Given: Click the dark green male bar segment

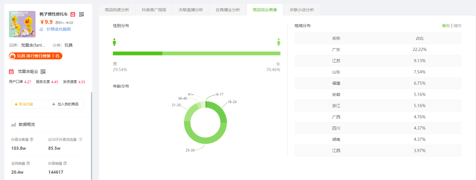Looking at the screenshot, I should coord(137,53).
